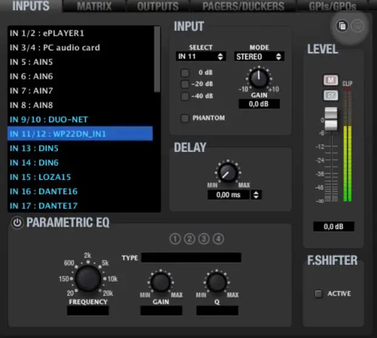Select EQ band 2
Viewport: 377px width, 338px height.
189,239
